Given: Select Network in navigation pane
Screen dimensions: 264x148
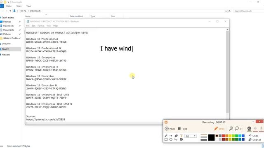Looking at the screenshot, I should [x=6, y=55].
